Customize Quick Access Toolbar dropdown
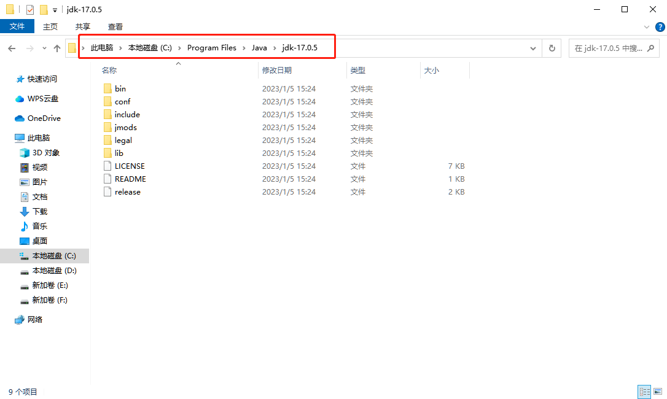The height and width of the screenshot is (399, 667). (55, 10)
